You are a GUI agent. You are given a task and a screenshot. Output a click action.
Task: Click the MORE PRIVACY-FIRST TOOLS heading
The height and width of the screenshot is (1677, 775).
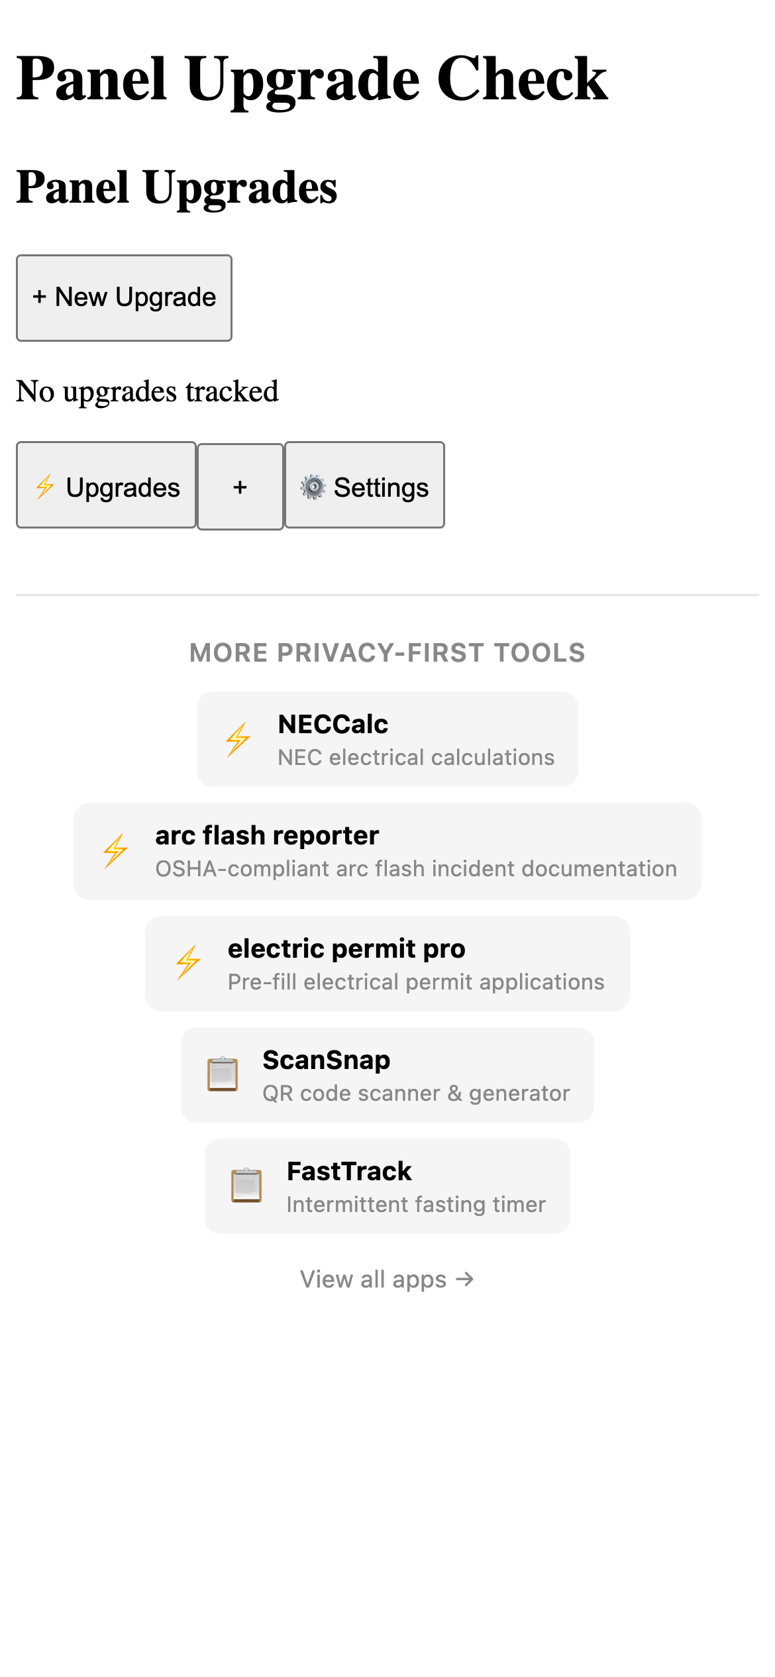[x=387, y=653]
